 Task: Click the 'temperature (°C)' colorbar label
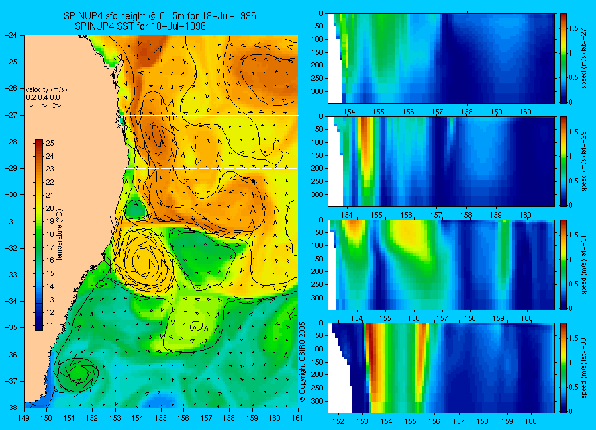(60, 235)
